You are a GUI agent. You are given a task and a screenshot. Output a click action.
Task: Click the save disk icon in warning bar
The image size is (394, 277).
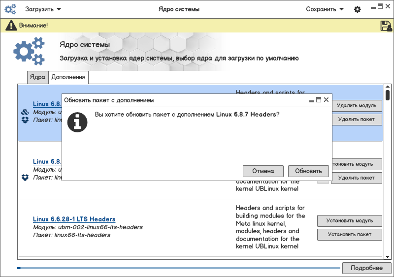[386, 26]
